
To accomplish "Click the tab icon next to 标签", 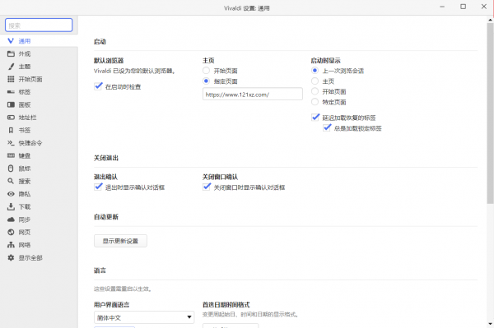I will [11, 92].
